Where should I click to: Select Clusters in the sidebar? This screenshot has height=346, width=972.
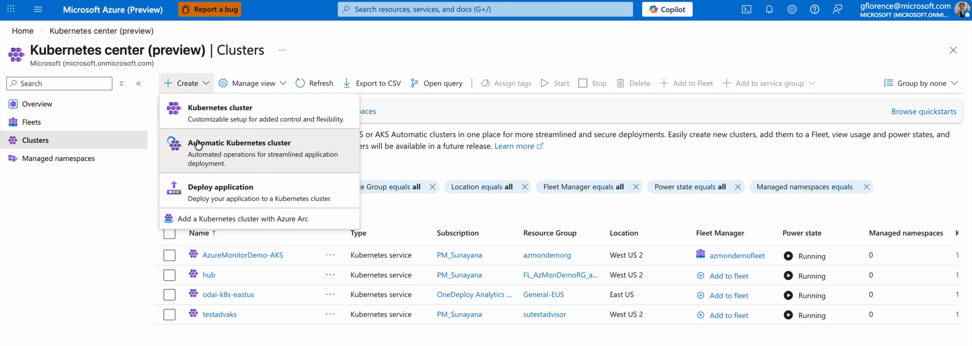(74, 140)
